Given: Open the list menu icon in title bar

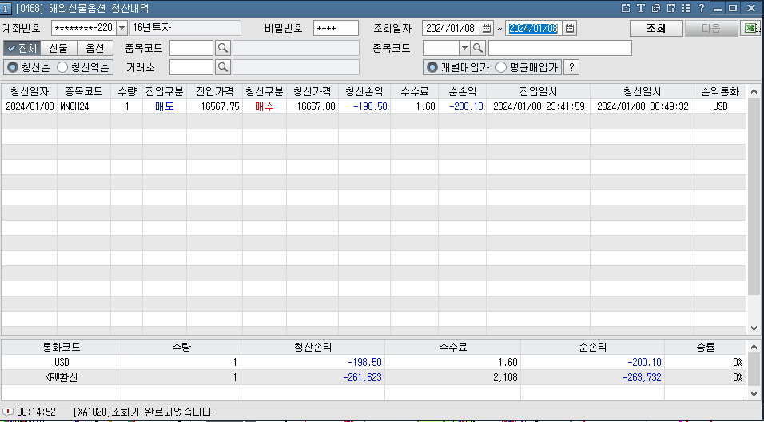Looking at the screenshot, I should click(686, 8).
